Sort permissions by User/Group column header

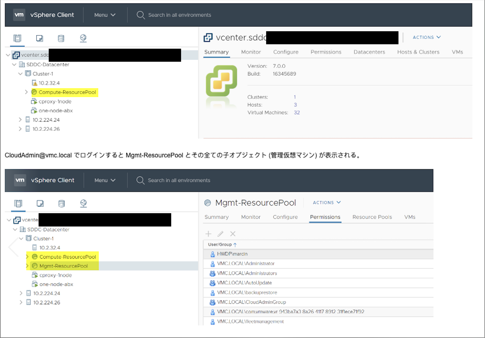pyautogui.click(x=220, y=244)
